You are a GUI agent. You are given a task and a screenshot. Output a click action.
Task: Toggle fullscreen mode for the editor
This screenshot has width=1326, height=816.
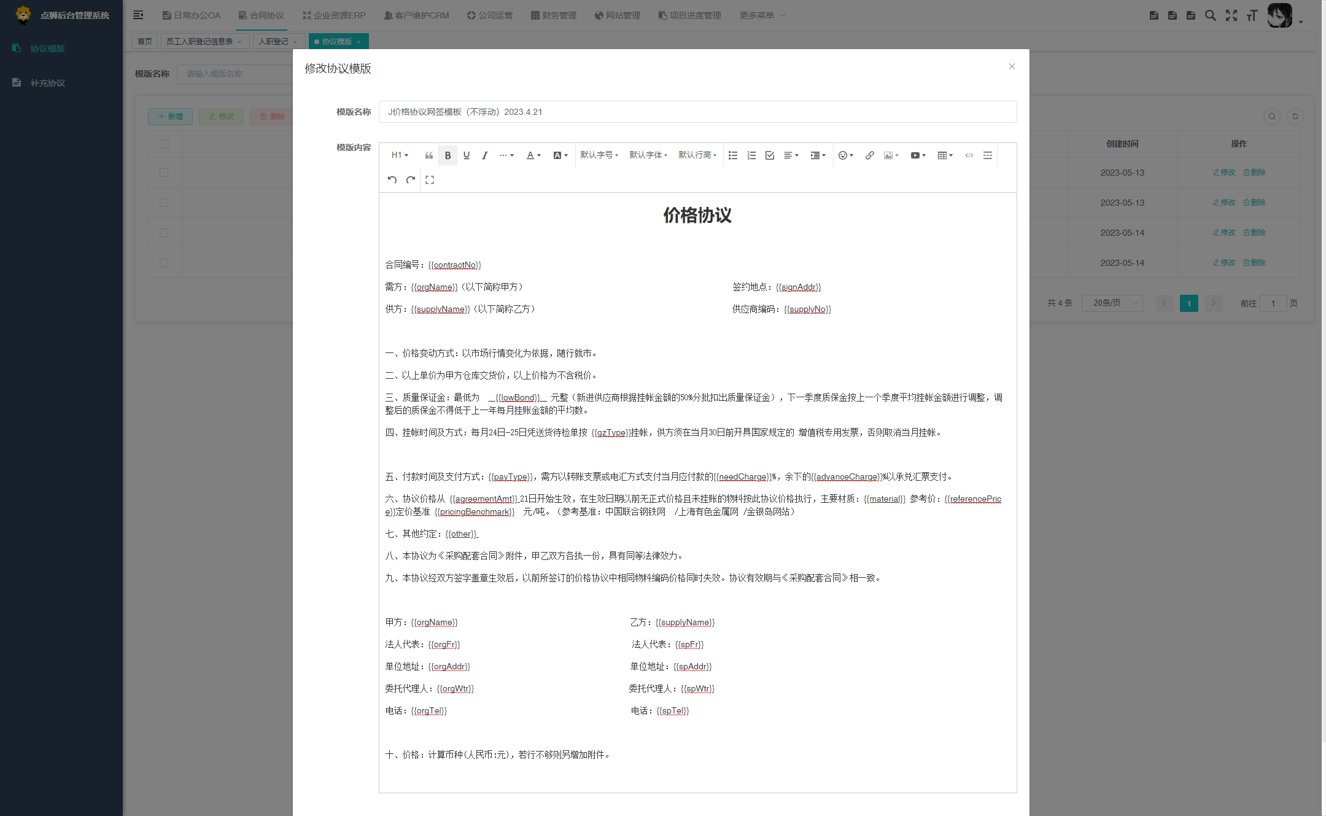point(430,179)
